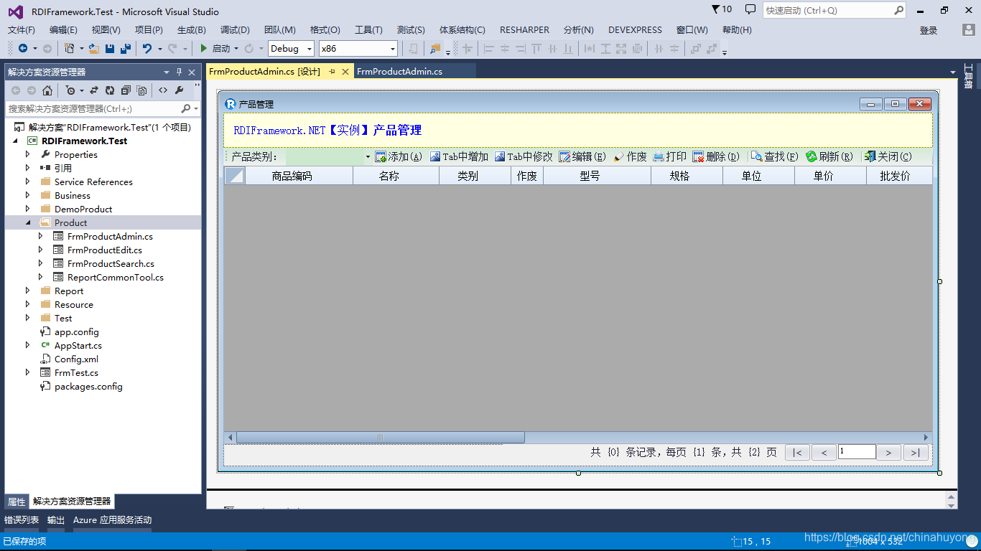Click the feedback speech bubble icon
This screenshot has height=551, width=981.
[x=750, y=9]
